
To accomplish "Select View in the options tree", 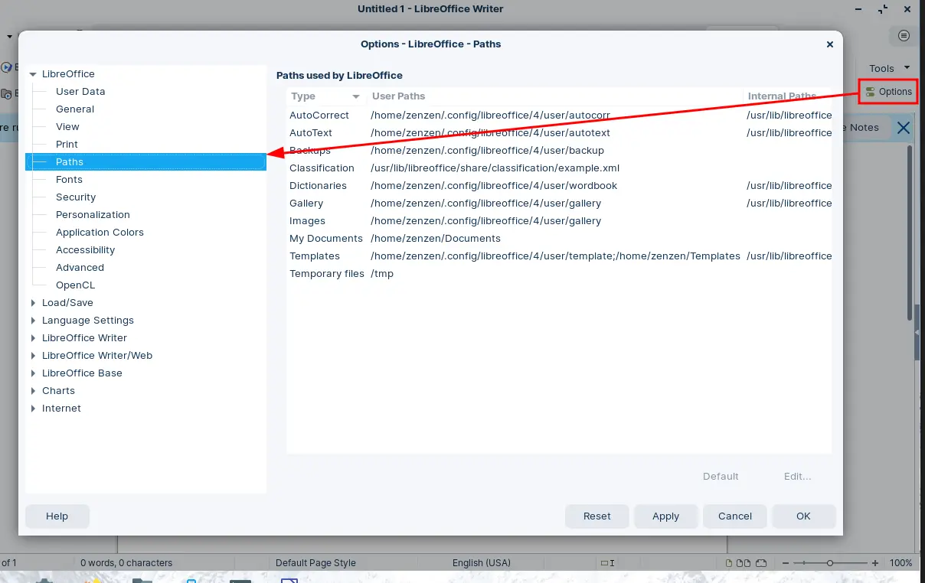I will coord(67,127).
